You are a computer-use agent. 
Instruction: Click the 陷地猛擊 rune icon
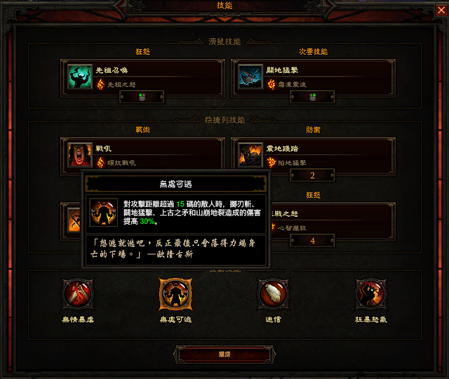[272, 163]
